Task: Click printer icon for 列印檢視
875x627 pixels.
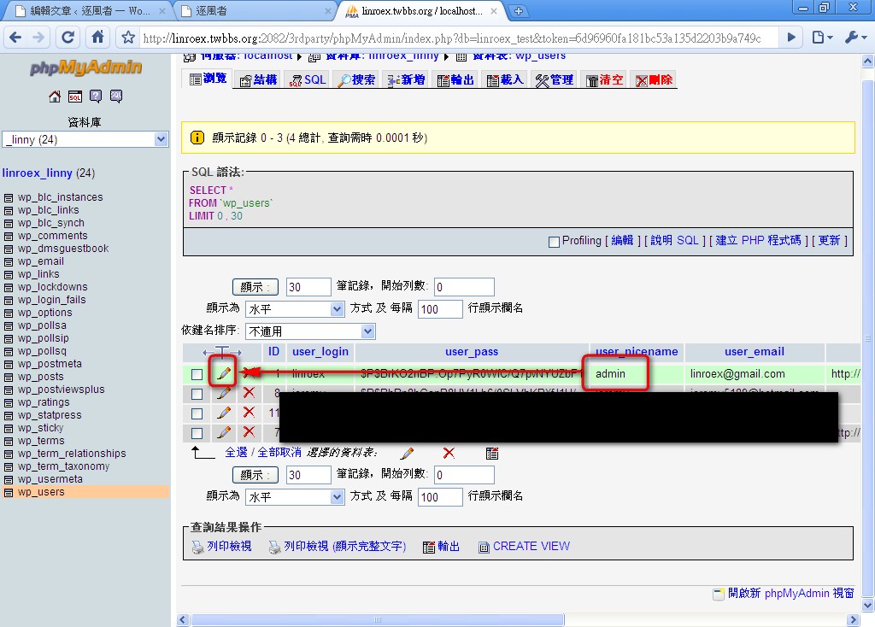Action: 197,548
